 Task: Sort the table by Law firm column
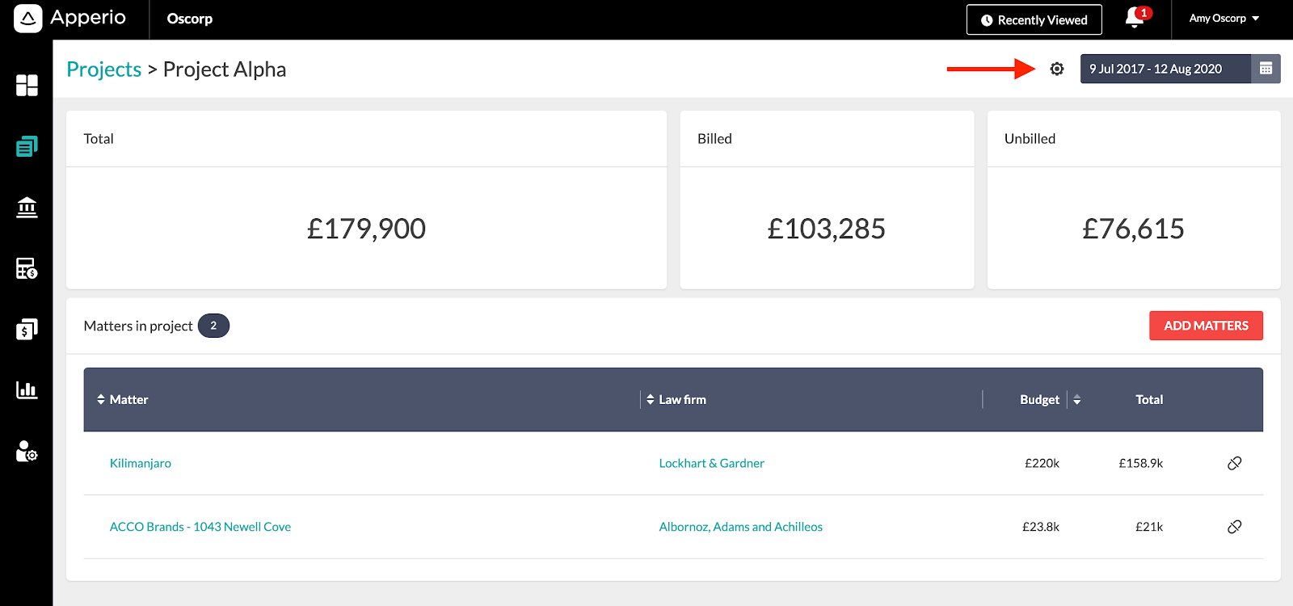click(x=676, y=399)
